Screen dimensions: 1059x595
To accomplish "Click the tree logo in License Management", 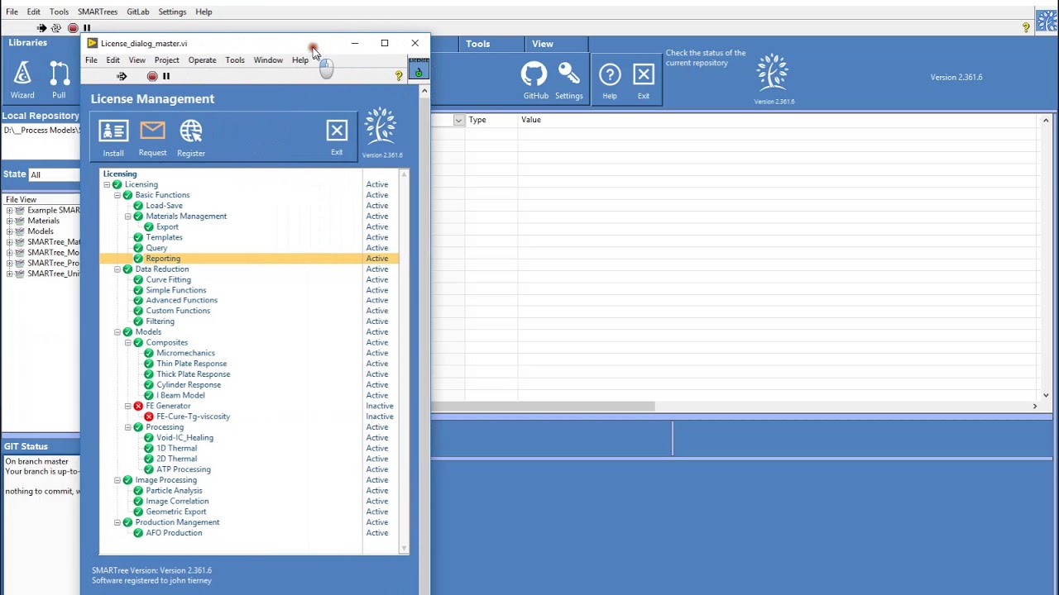I will coord(381,127).
